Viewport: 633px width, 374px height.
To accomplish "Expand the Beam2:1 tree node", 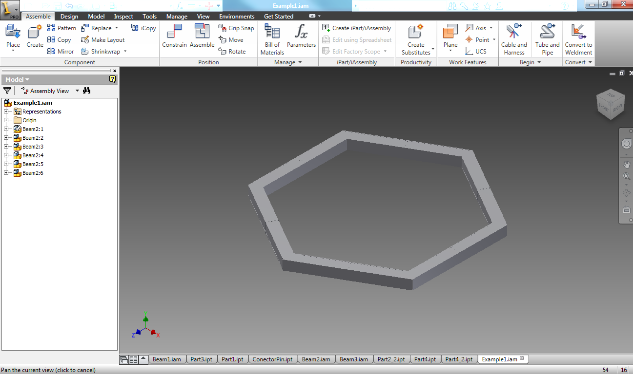I will 6,129.
